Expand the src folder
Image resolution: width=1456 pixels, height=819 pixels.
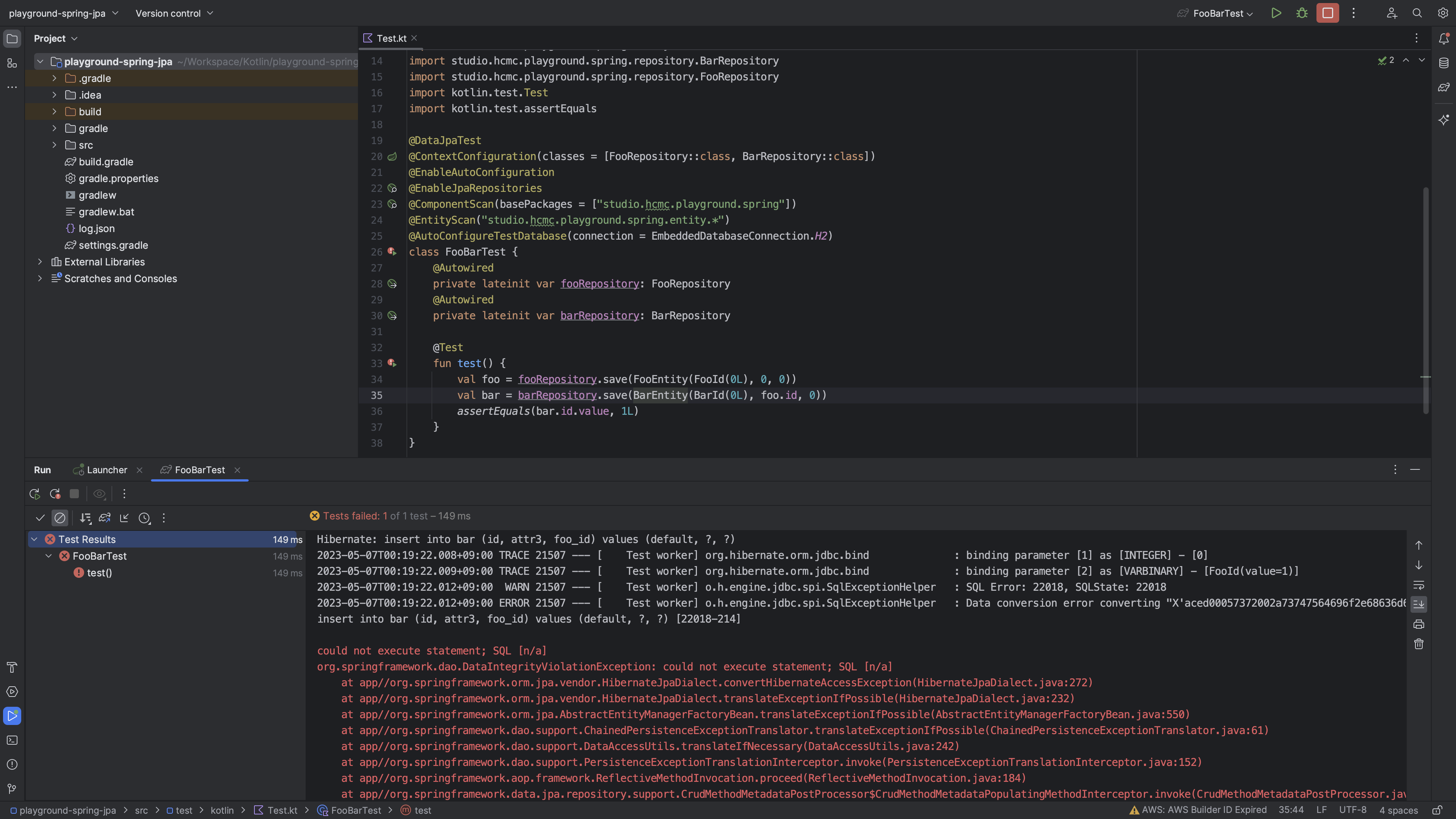click(54, 145)
